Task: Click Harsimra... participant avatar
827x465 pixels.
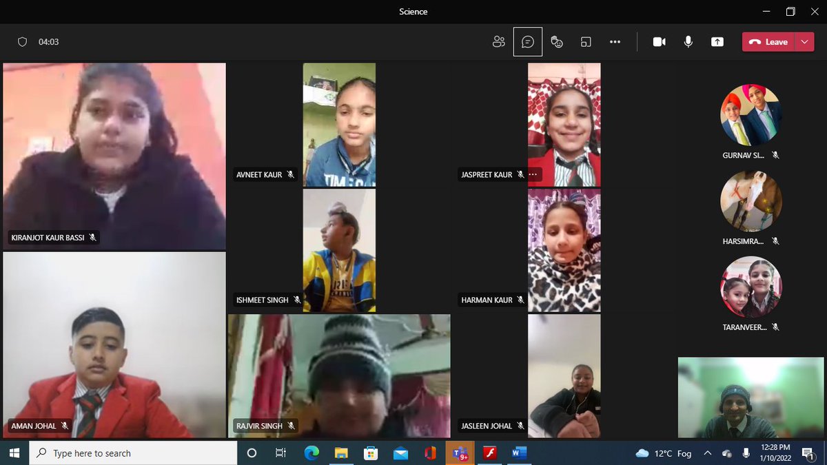Action: 751,201
